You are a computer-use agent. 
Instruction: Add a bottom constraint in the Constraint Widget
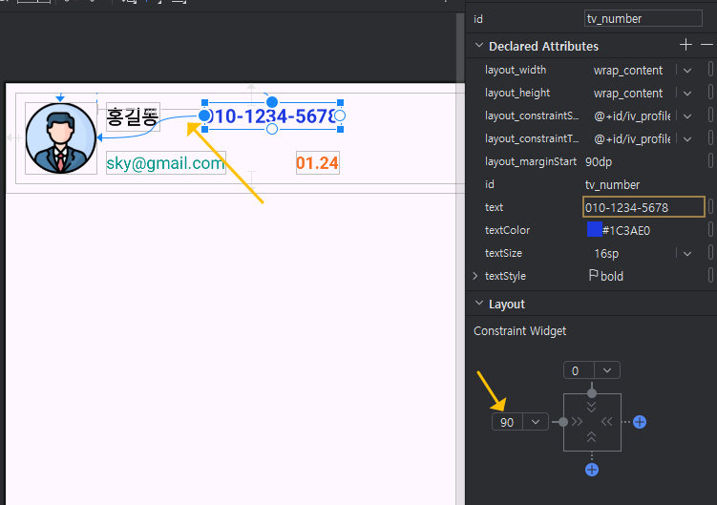pyautogui.click(x=592, y=470)
